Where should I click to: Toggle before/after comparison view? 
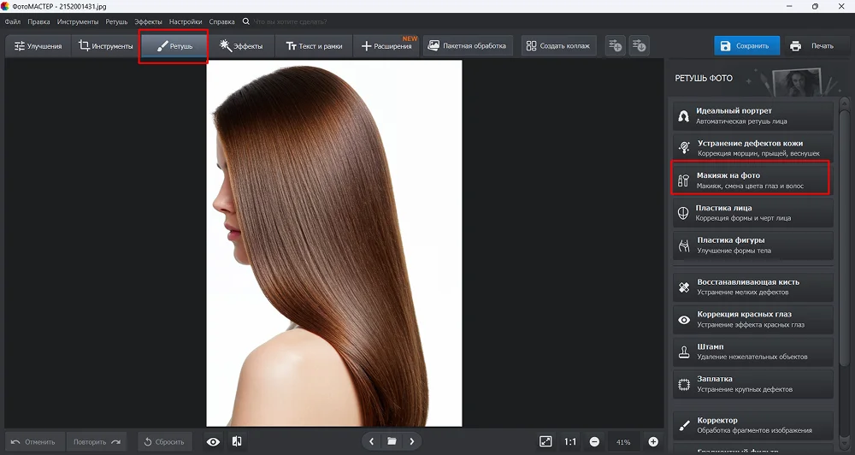[237, 442]
